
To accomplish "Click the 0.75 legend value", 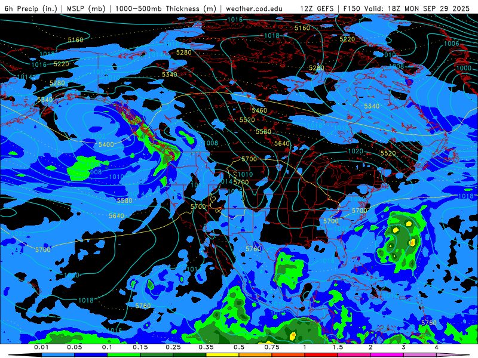I will click(272, 347).
